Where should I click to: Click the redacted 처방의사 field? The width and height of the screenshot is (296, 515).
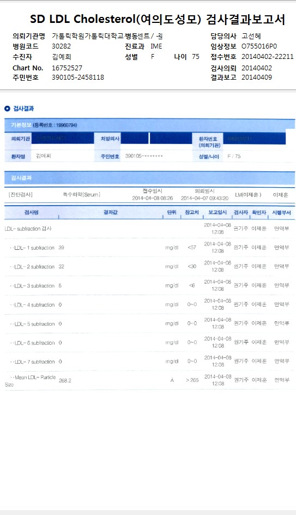[135, 138]
